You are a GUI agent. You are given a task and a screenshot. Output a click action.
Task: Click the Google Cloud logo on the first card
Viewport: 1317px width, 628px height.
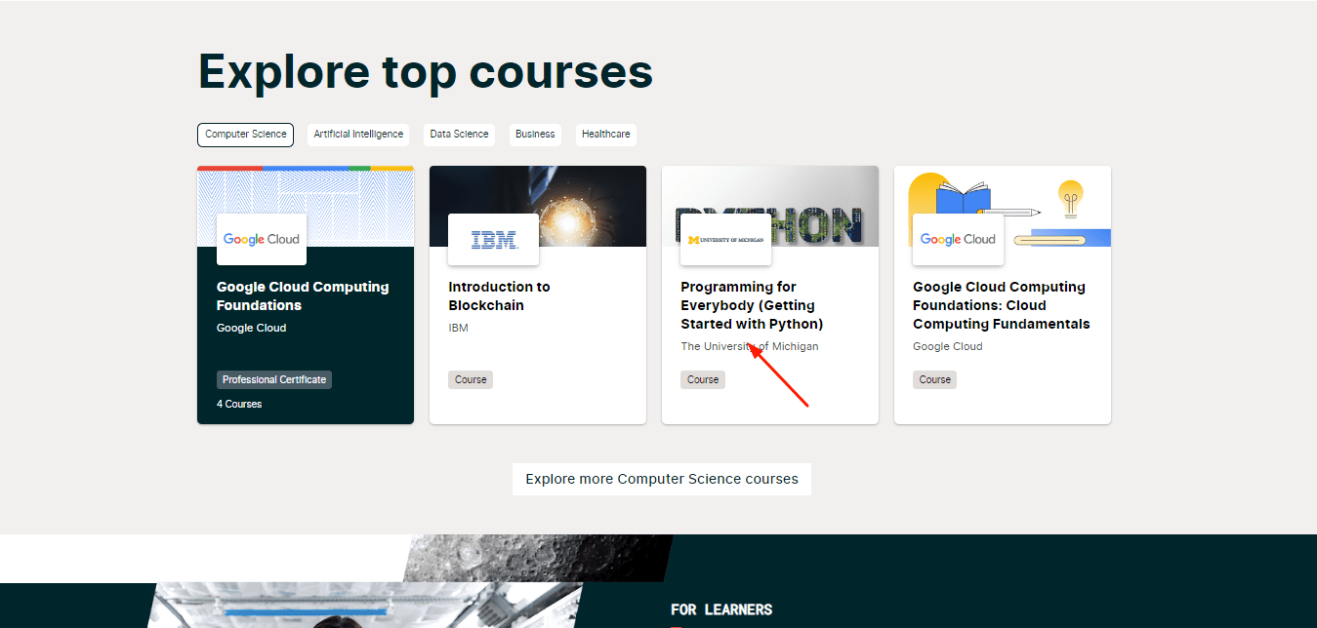coord(261,239)
